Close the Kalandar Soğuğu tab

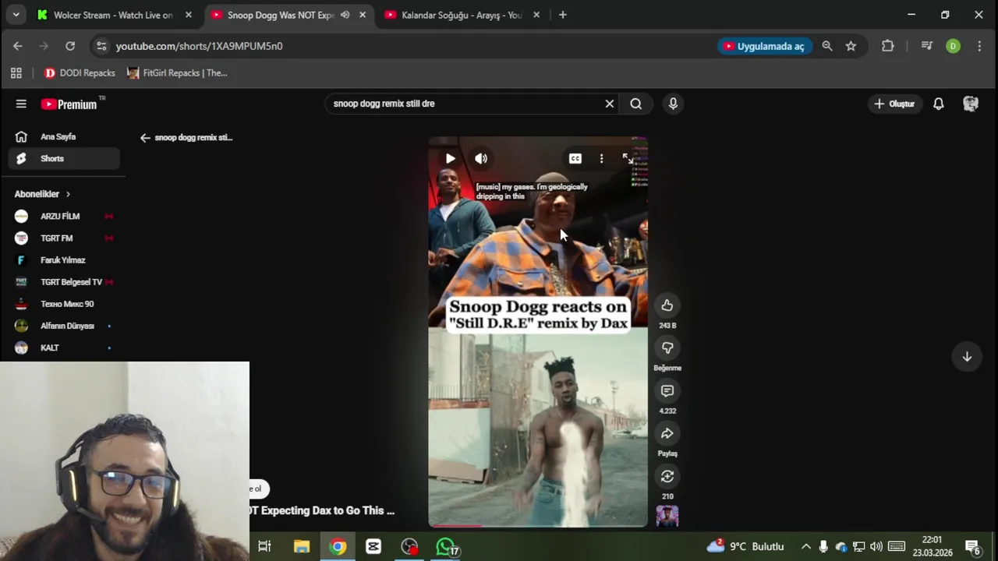(x=536, y=15)
